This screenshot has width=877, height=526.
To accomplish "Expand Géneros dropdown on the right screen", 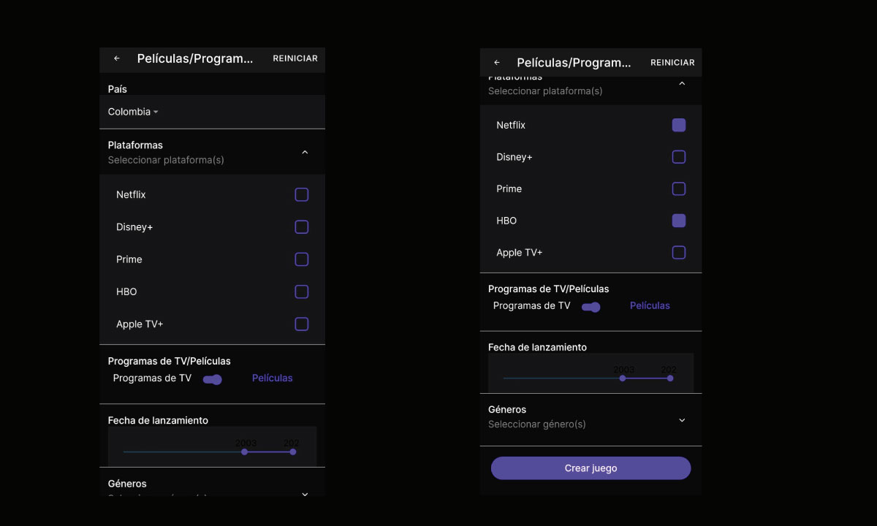I will click(x=682, y=420).
